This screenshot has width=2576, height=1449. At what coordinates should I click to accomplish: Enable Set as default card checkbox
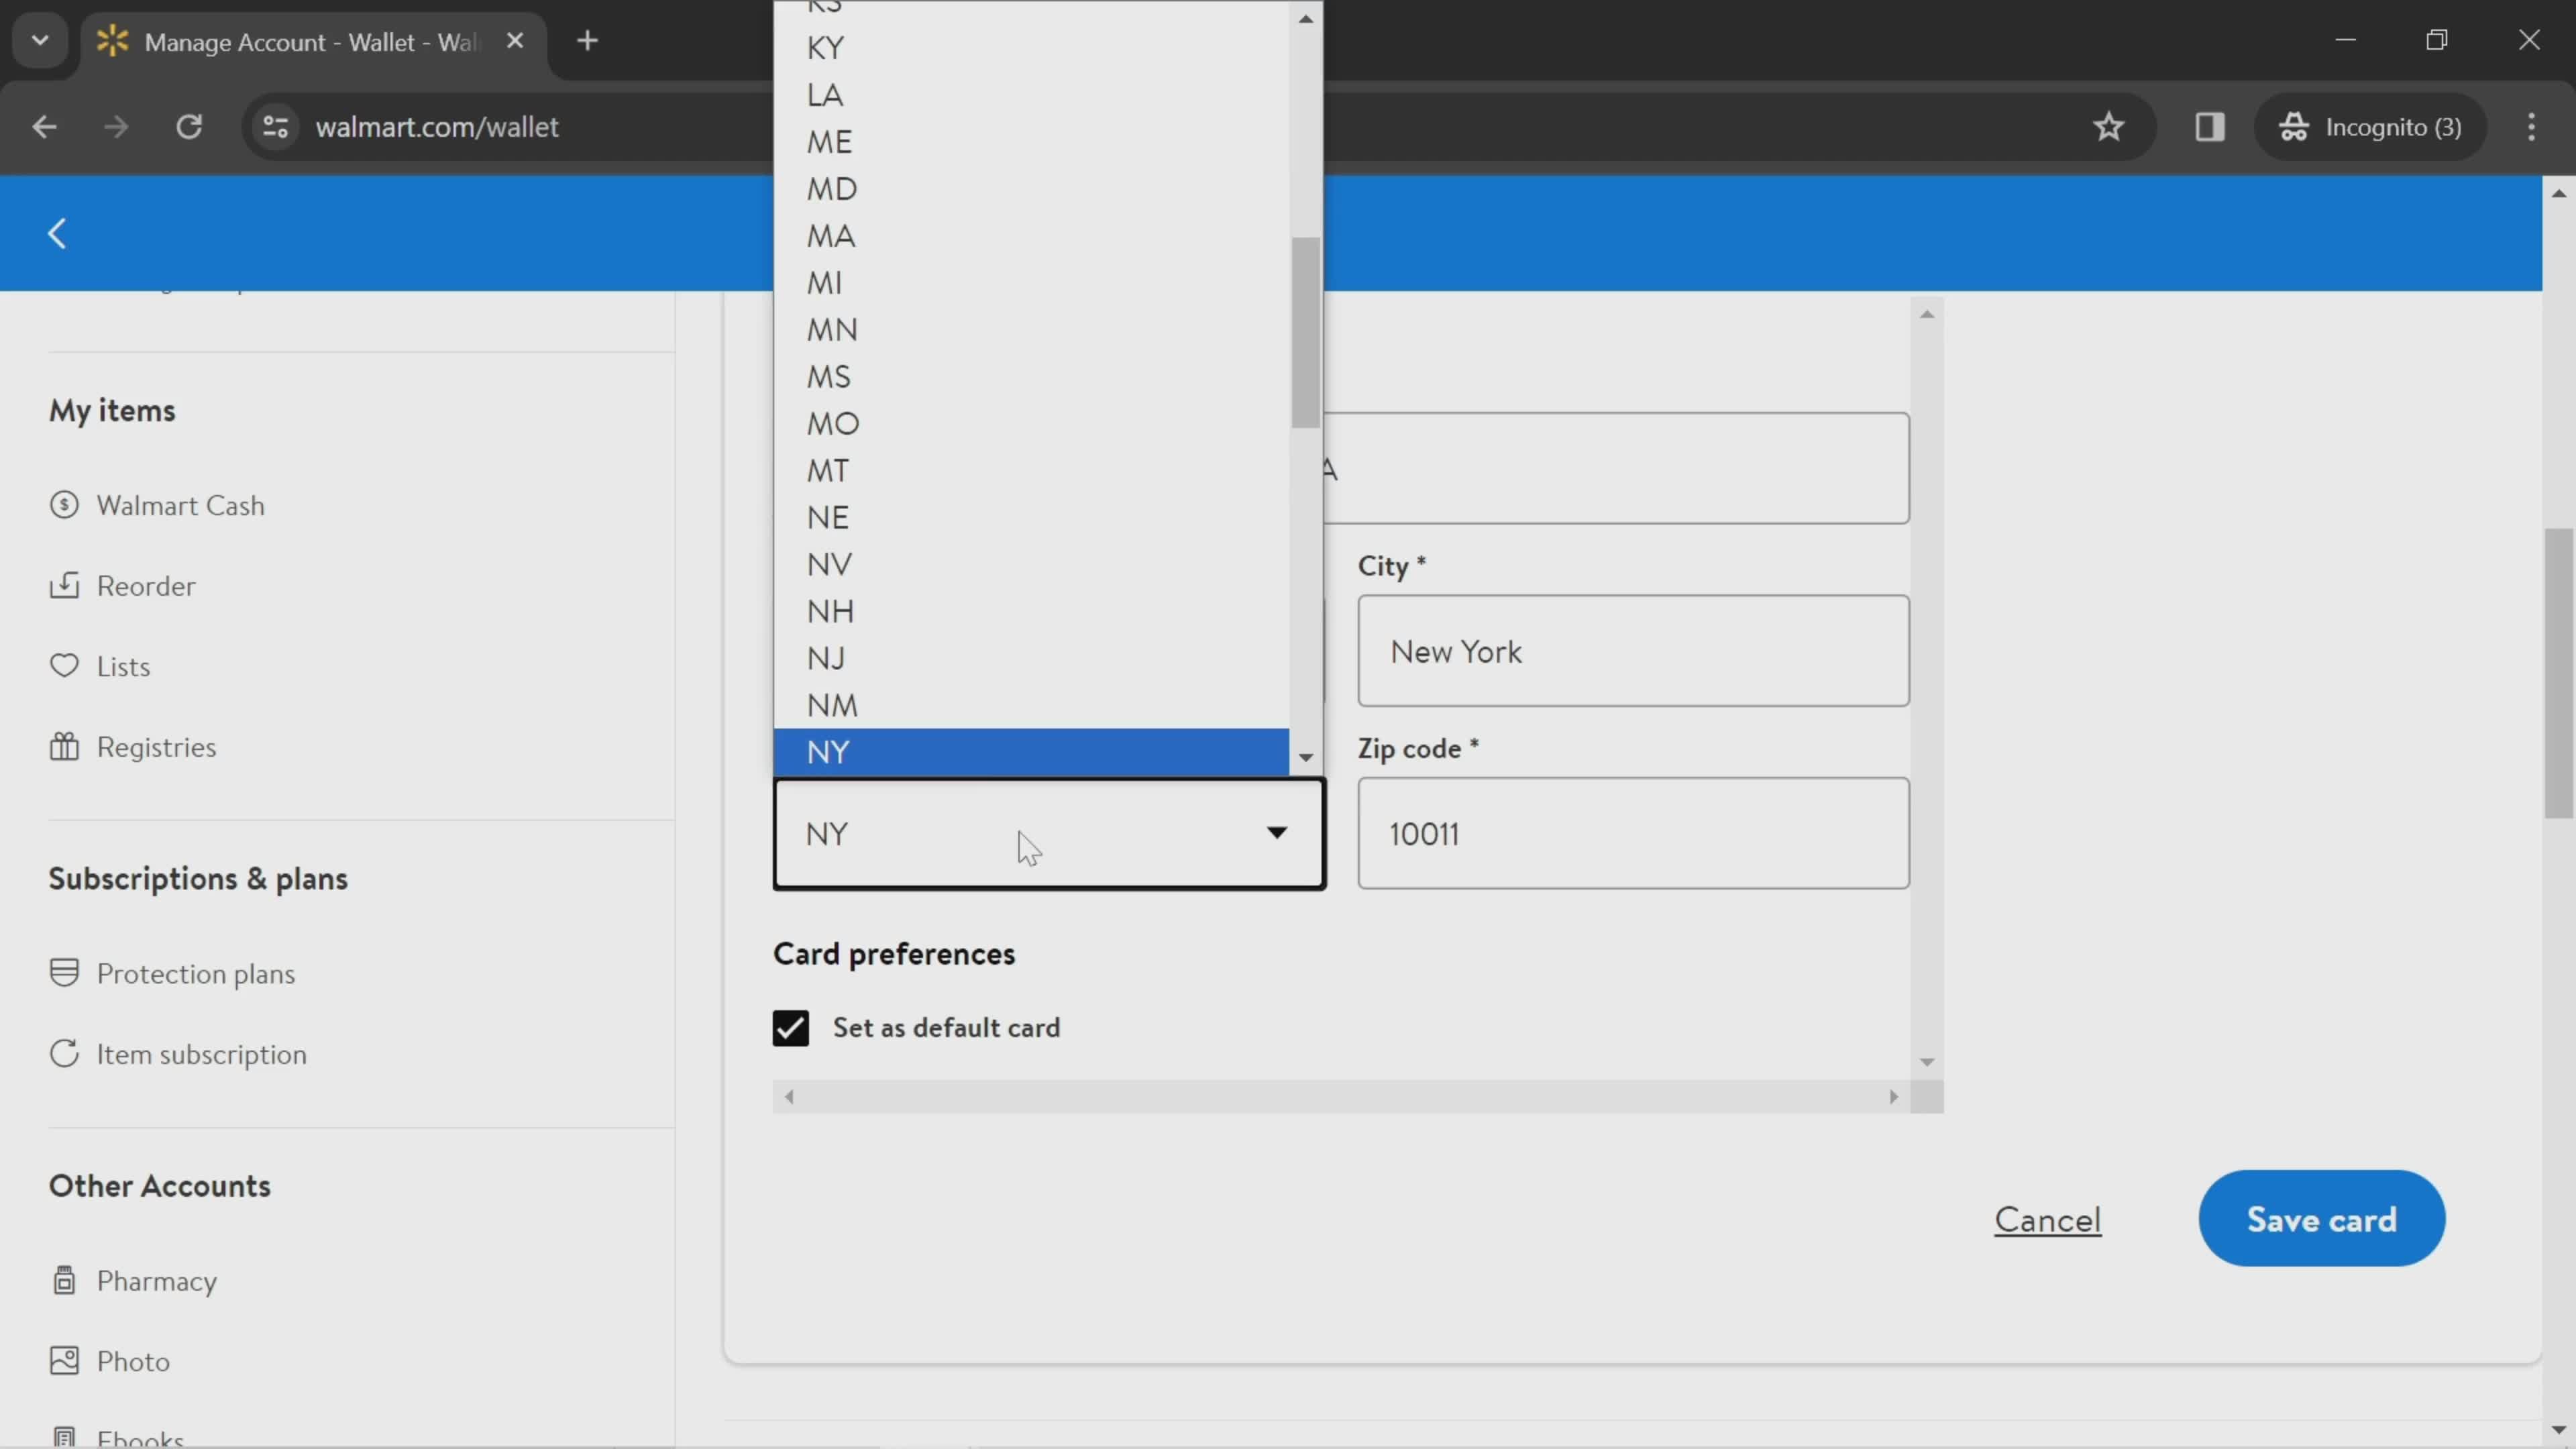(x=791, y=1026)
